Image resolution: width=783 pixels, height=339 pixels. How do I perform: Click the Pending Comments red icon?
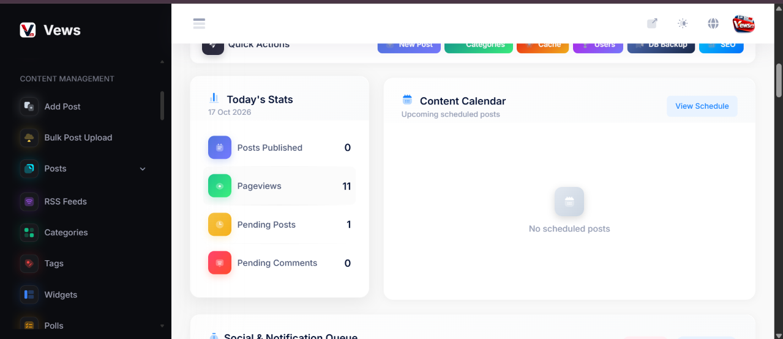(220, 263)
